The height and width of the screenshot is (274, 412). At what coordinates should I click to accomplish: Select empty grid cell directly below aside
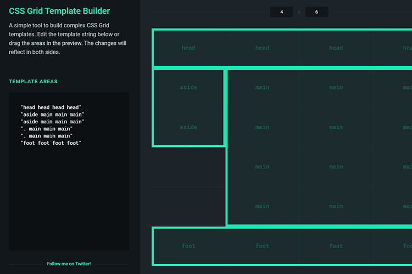click(x=188, y=167)
